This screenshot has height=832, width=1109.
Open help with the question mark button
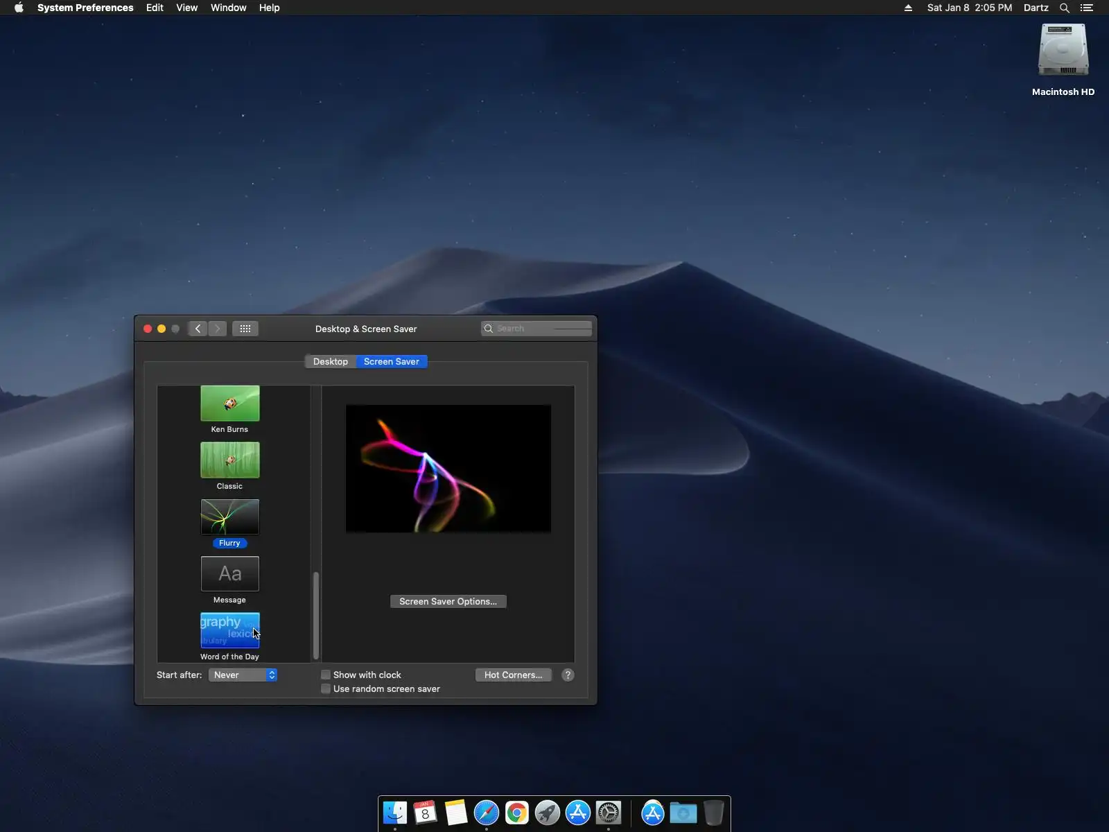tap(568, 675)
